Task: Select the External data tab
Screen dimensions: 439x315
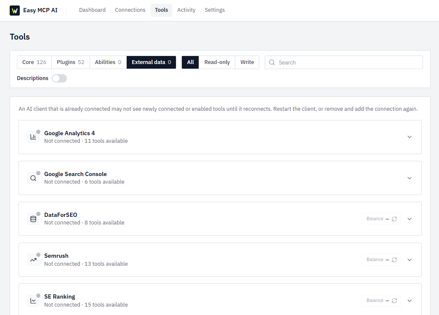Action: 151,62
